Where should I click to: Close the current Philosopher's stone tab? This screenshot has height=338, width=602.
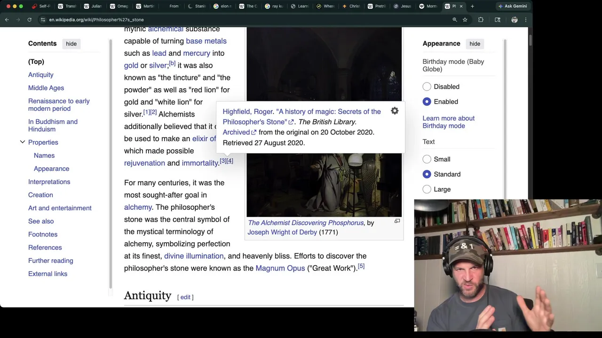coord(461,6)
